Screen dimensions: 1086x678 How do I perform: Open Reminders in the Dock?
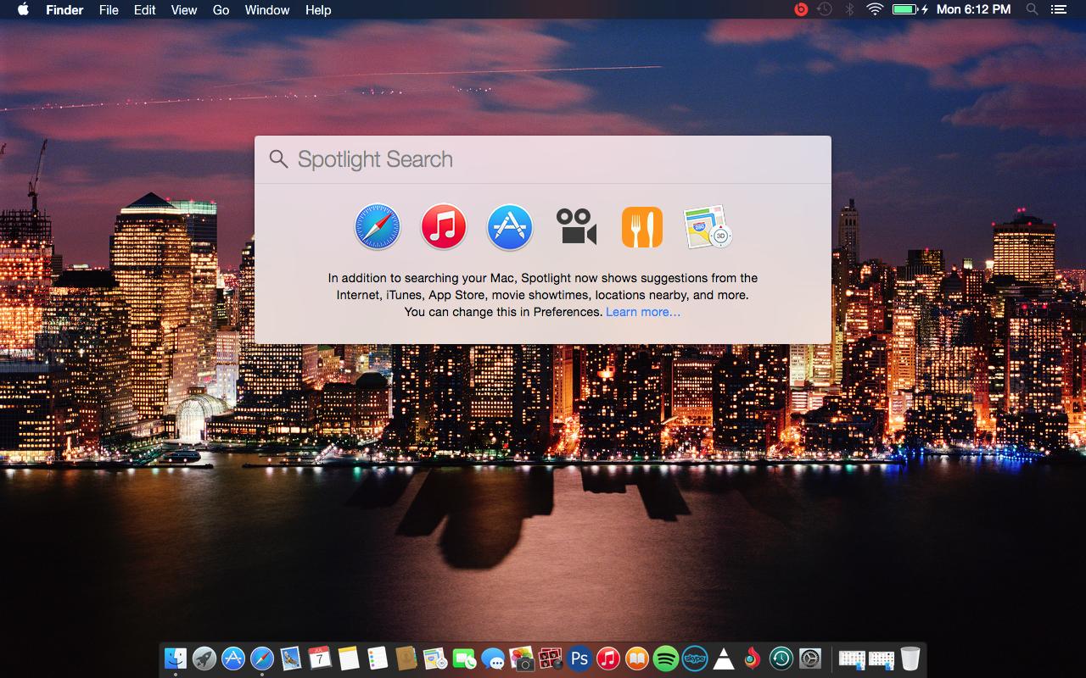point(378,658)
